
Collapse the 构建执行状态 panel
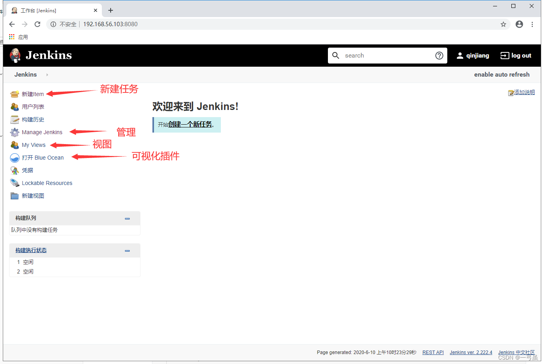point(127,251)
